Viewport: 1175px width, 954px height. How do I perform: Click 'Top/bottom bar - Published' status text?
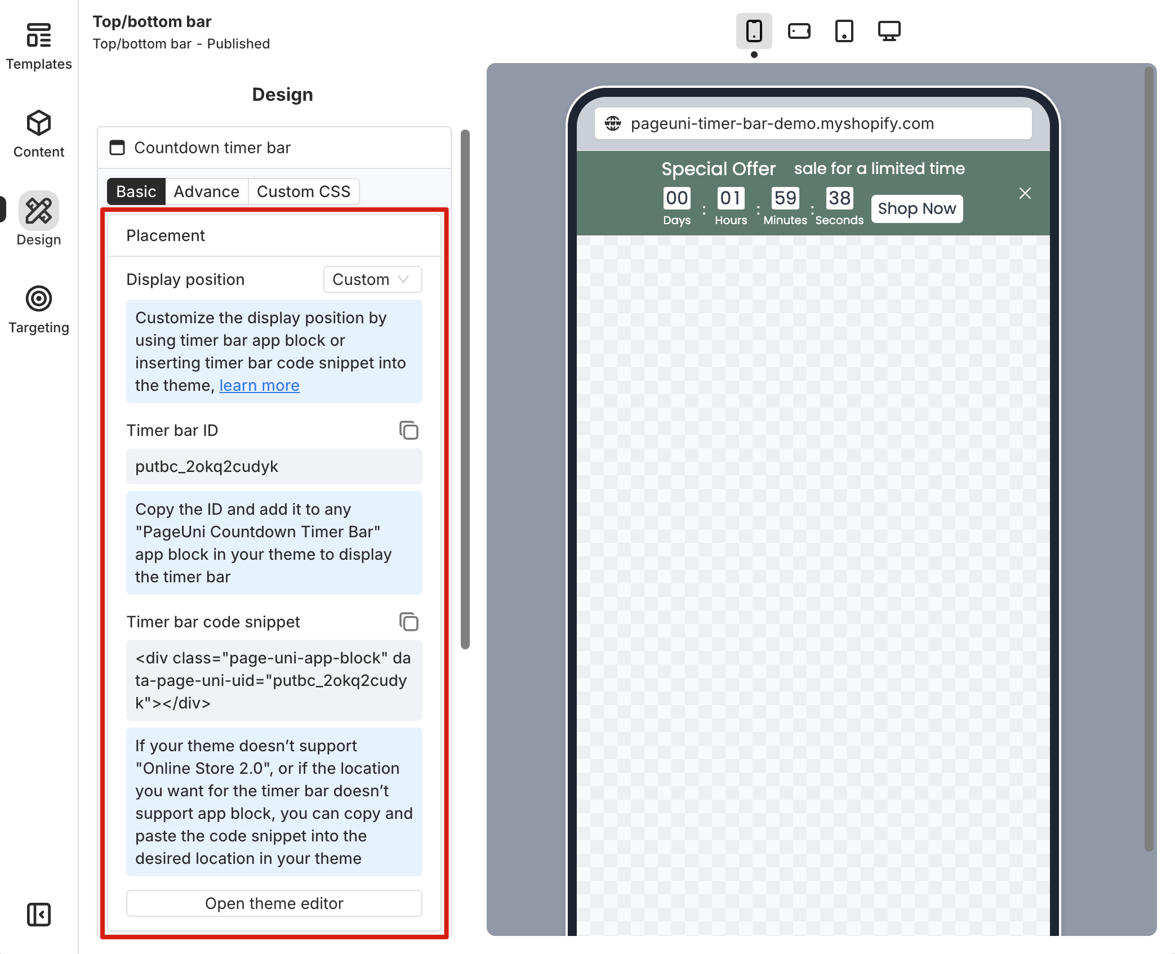pos(181,44)
